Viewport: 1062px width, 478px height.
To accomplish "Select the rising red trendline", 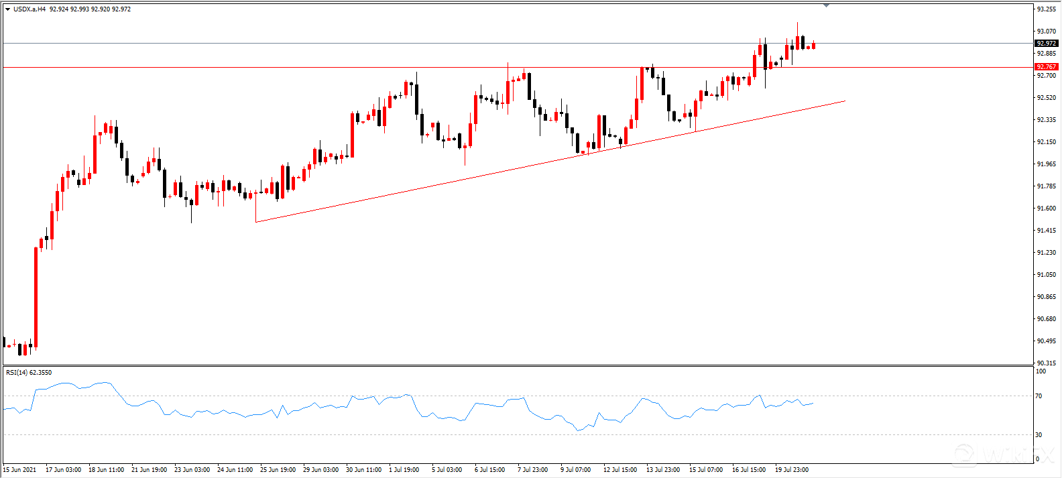I will tap(469, 179).
